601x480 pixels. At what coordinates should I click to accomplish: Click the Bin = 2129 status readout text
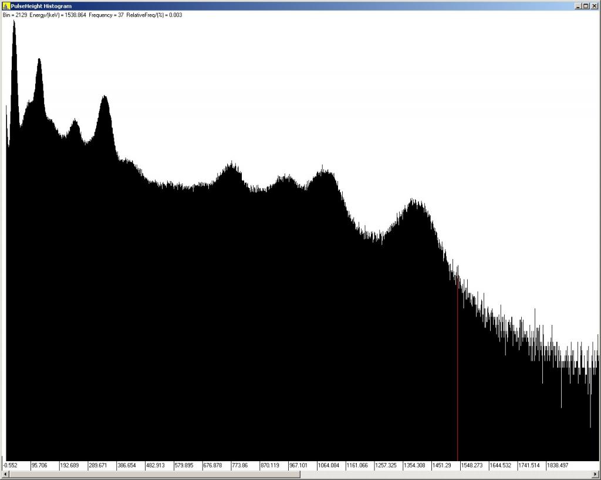(15, 15)
